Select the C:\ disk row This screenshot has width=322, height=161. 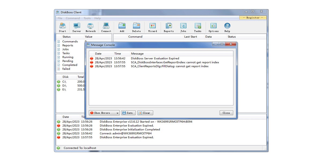click(70, 82)
